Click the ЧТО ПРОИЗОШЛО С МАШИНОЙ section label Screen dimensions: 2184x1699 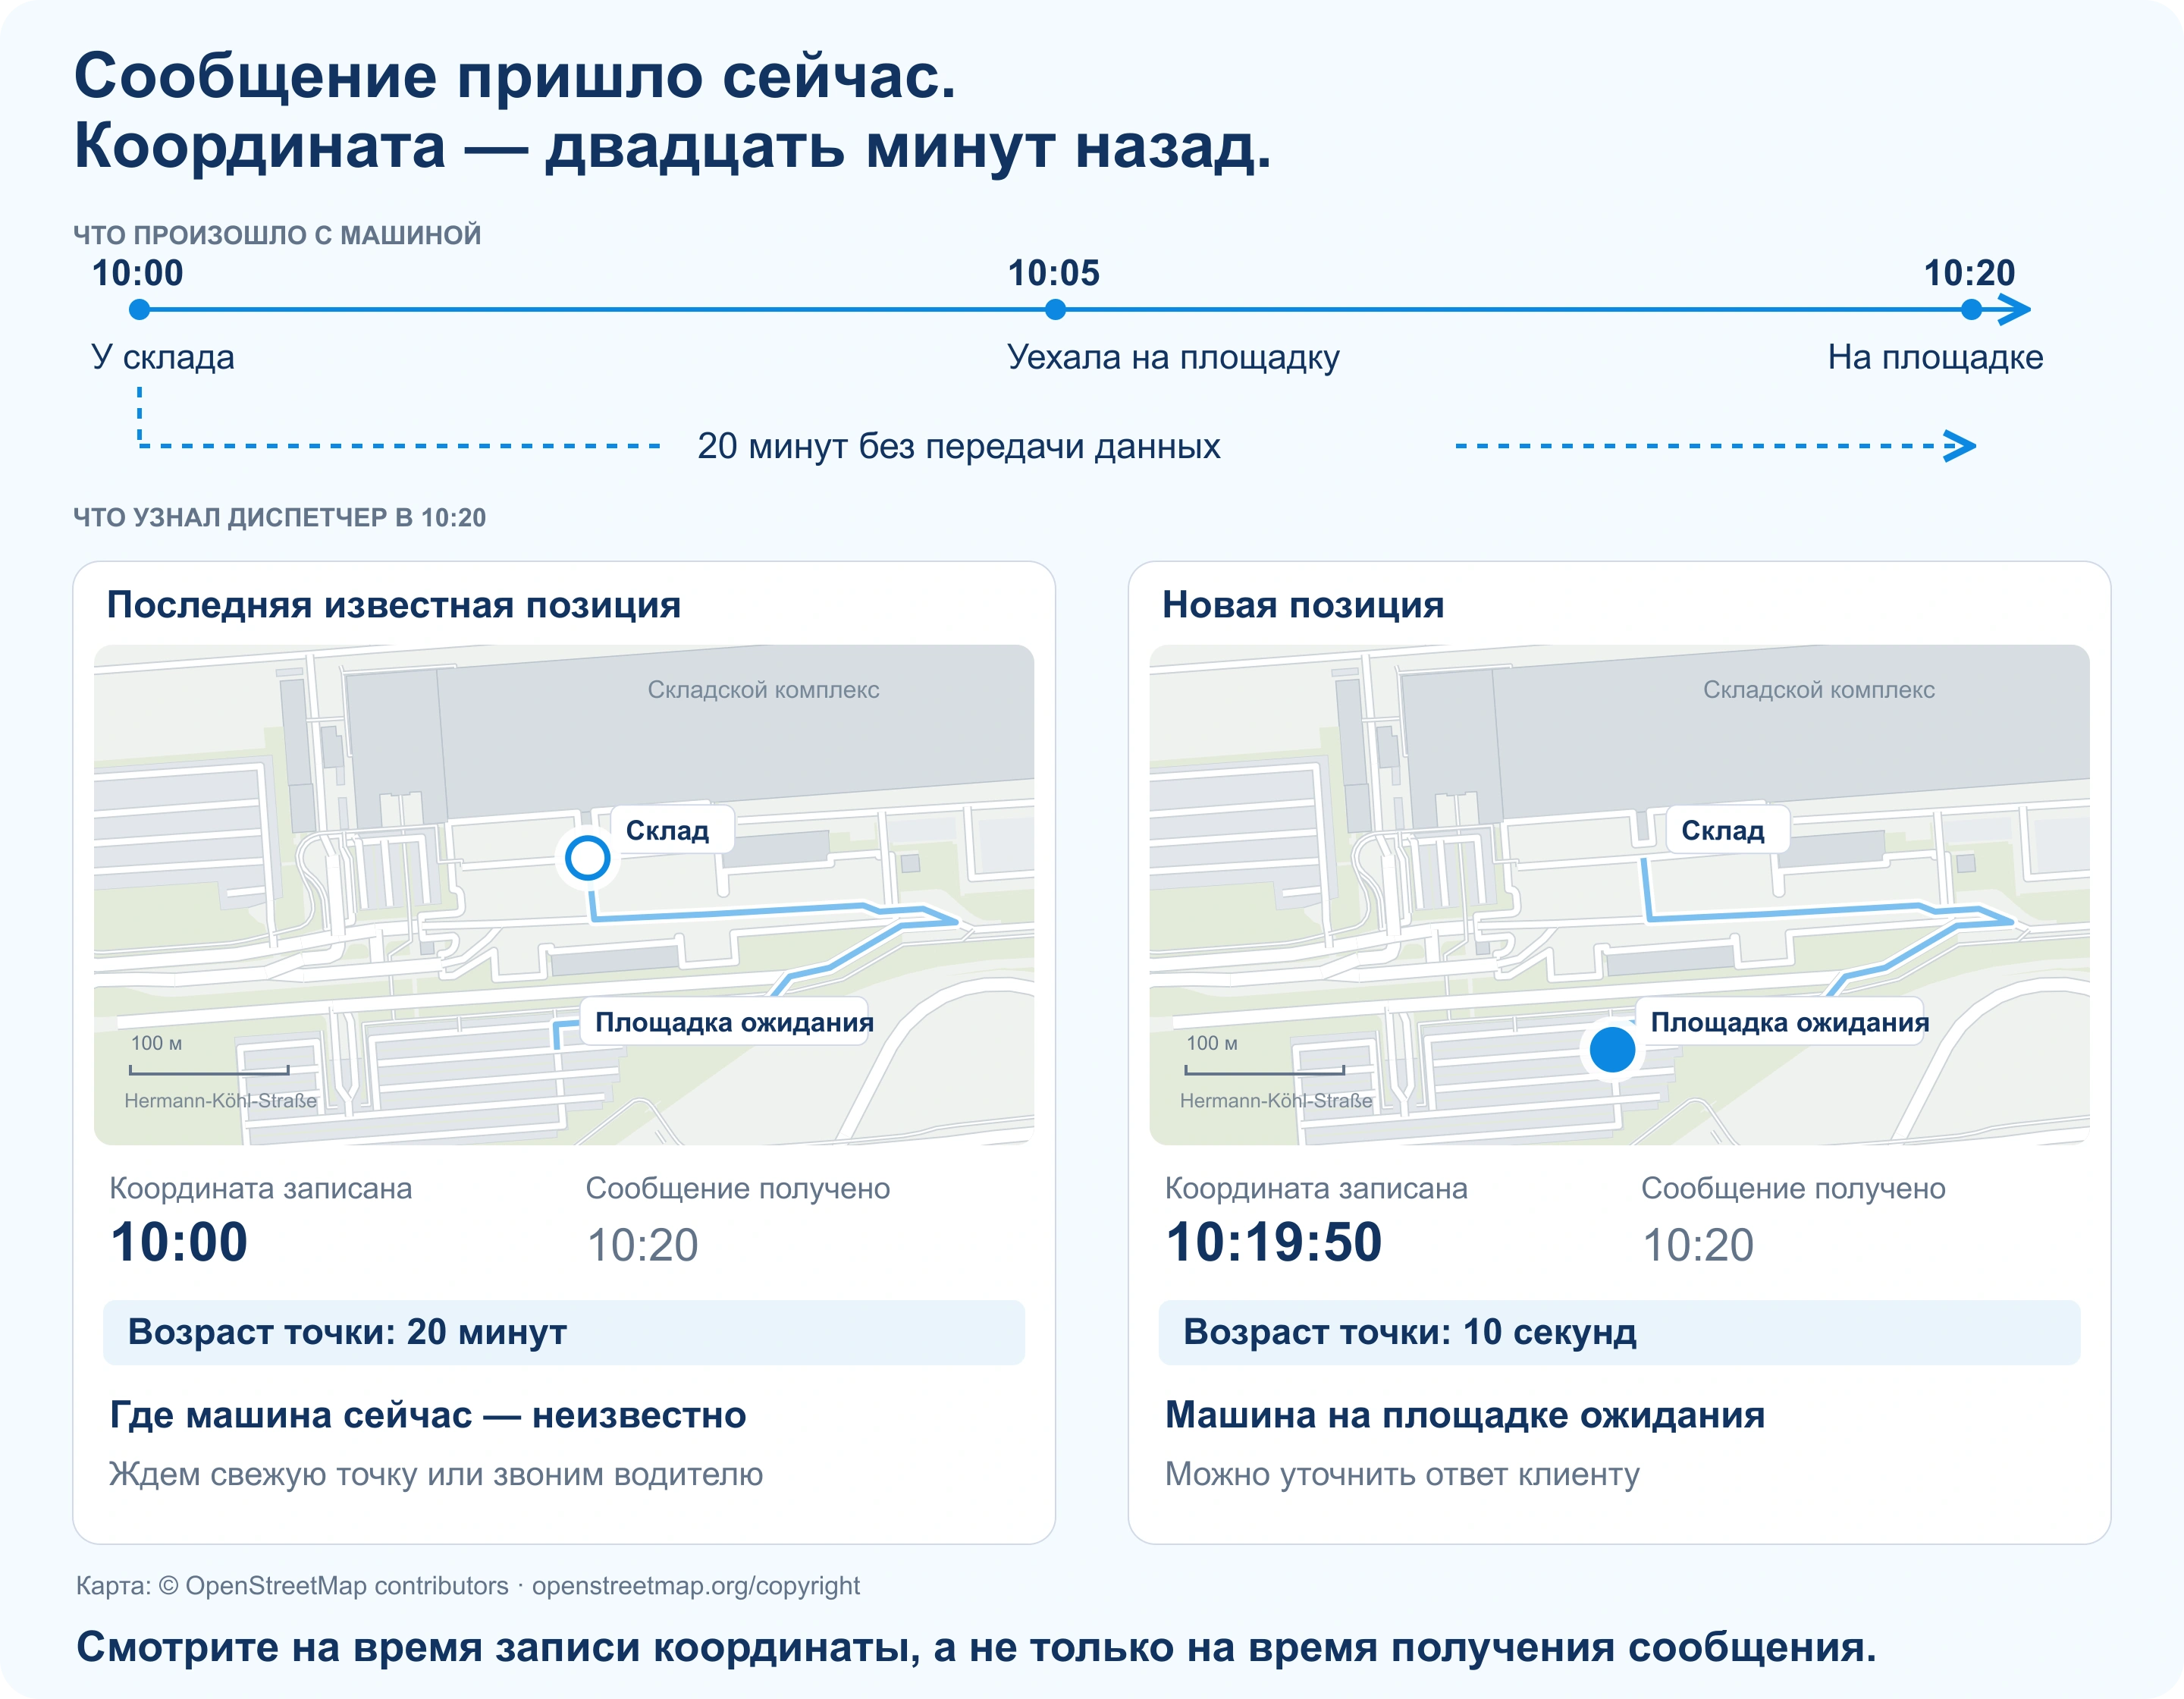(x=277, y=235)
